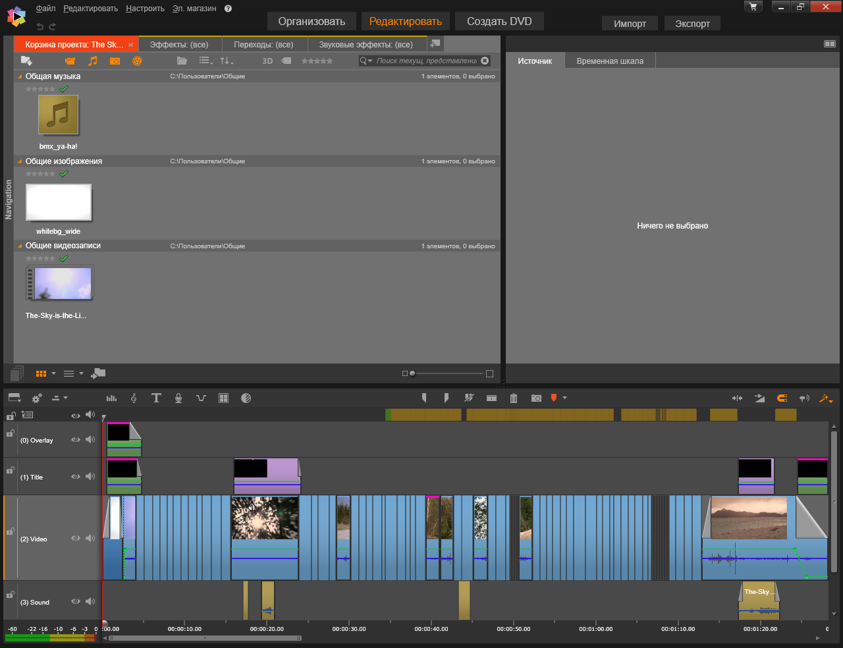Open the audio ducking tool
The height and width of the screenshot is (648, 843).
click(201, 398)
